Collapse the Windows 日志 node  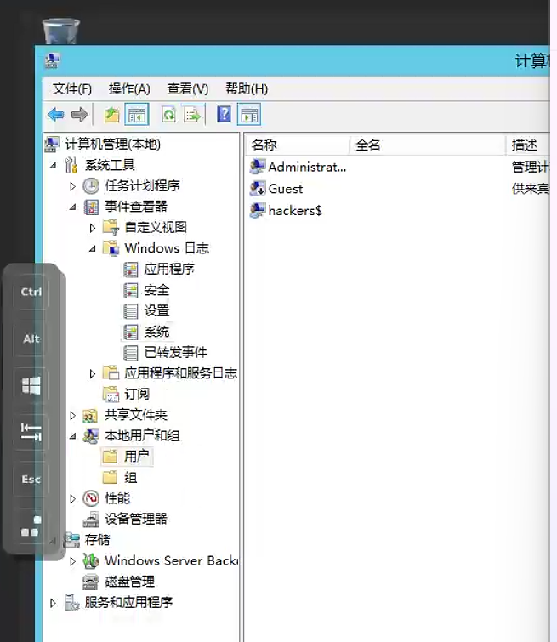pos(92,248)
